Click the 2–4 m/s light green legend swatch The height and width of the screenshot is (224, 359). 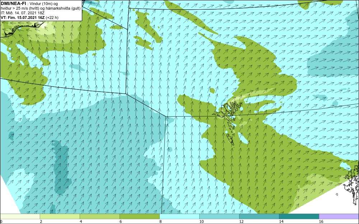60,216
